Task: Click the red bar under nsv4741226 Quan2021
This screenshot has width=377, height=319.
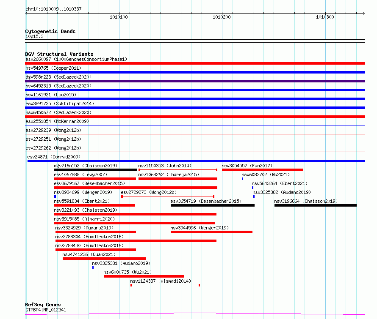Action: coord(104,259)
